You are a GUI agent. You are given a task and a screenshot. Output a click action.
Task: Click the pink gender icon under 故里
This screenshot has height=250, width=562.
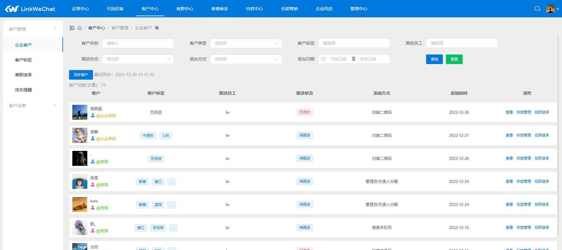[x=93, y=185]
